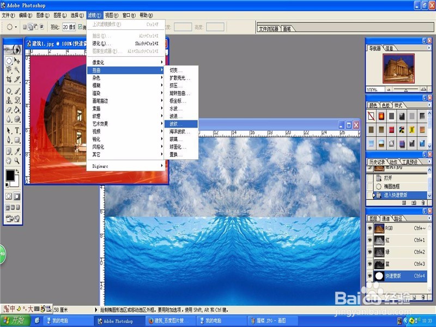Image resolution: width=436 pixels, height=327 pixels.
Task: Toggle visibility of 绿 channel
Action: (370, 252)
